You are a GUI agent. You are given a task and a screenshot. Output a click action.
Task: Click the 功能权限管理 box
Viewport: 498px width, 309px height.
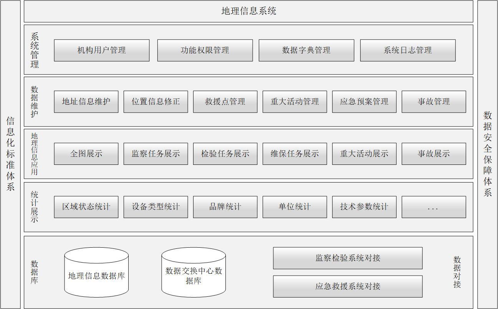(205, 50)
